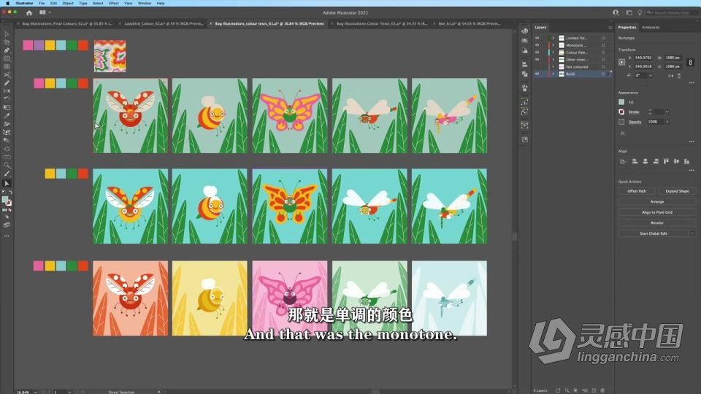Hide the Colour Pale... layer eye
This screenshot has height=394, width=701.
(537, 53)
